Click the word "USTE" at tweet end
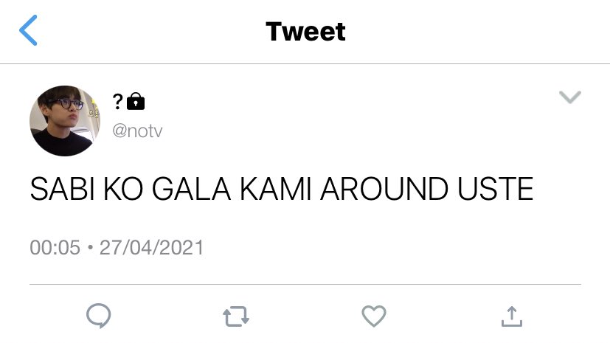 (x=495, y=189)
